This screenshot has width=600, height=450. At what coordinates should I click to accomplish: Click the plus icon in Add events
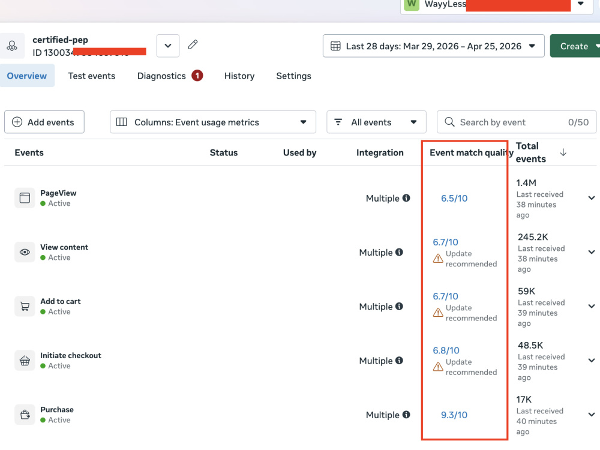[x=17, y=122]
